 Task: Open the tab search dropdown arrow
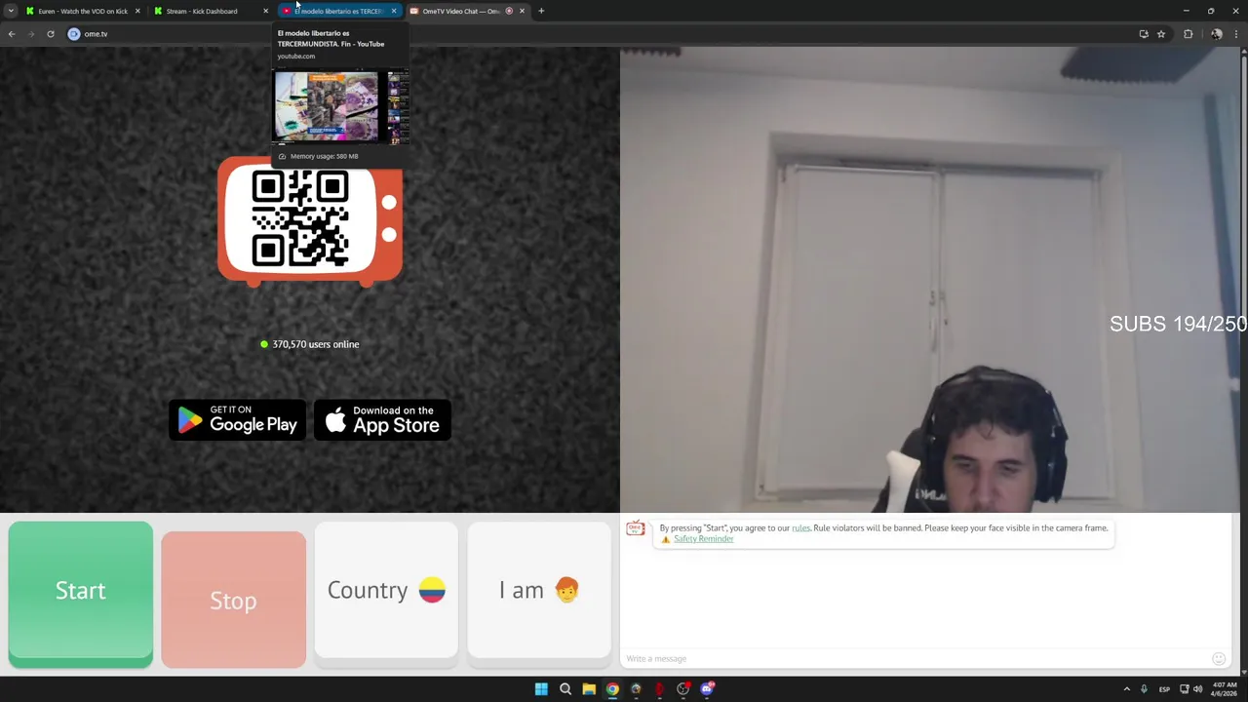tap(11, 11)
